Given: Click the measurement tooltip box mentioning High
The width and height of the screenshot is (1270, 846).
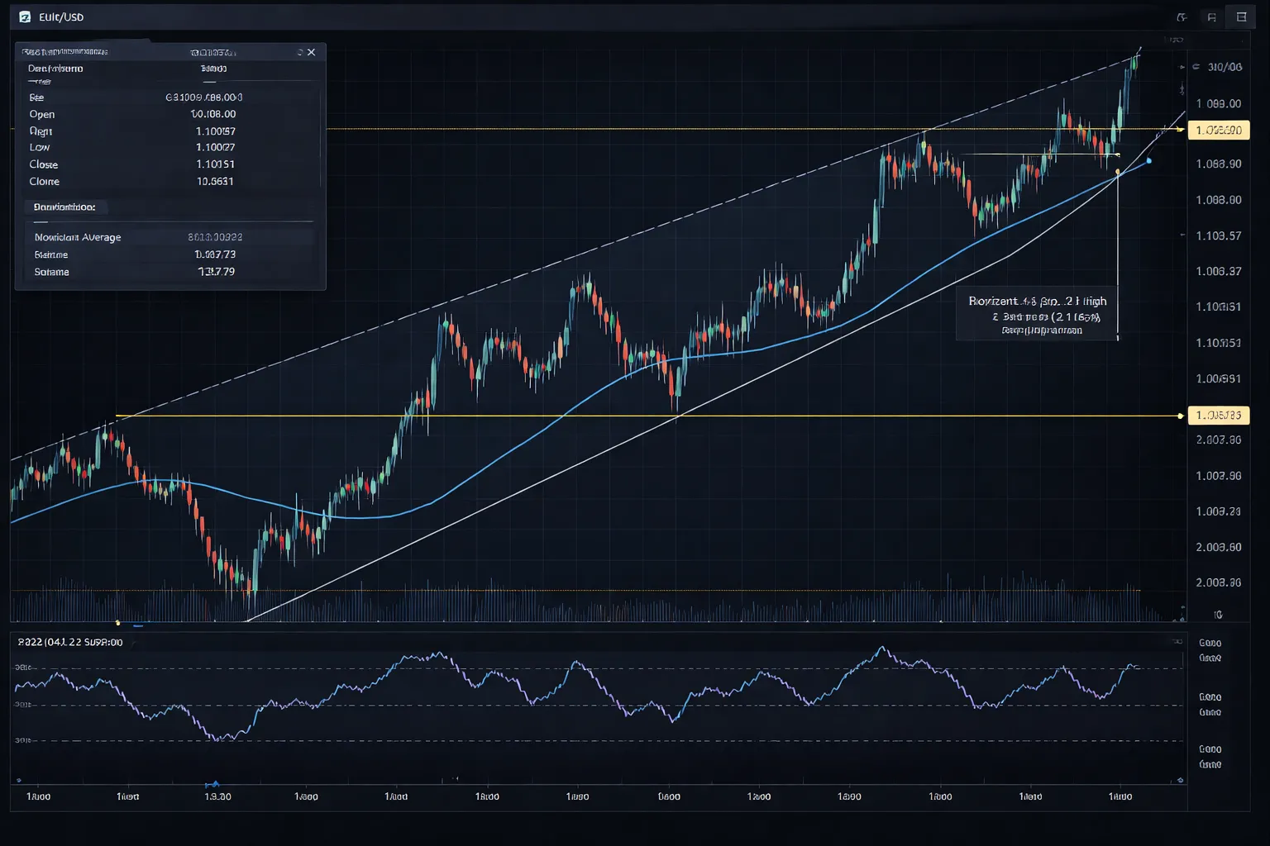Looking at the screenshot, I should coord(1037,314).
